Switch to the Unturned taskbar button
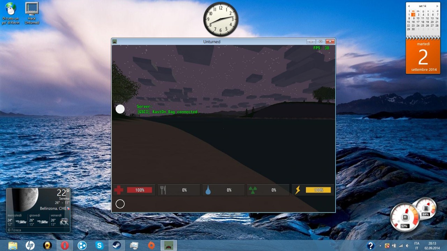 pos(169,245)
